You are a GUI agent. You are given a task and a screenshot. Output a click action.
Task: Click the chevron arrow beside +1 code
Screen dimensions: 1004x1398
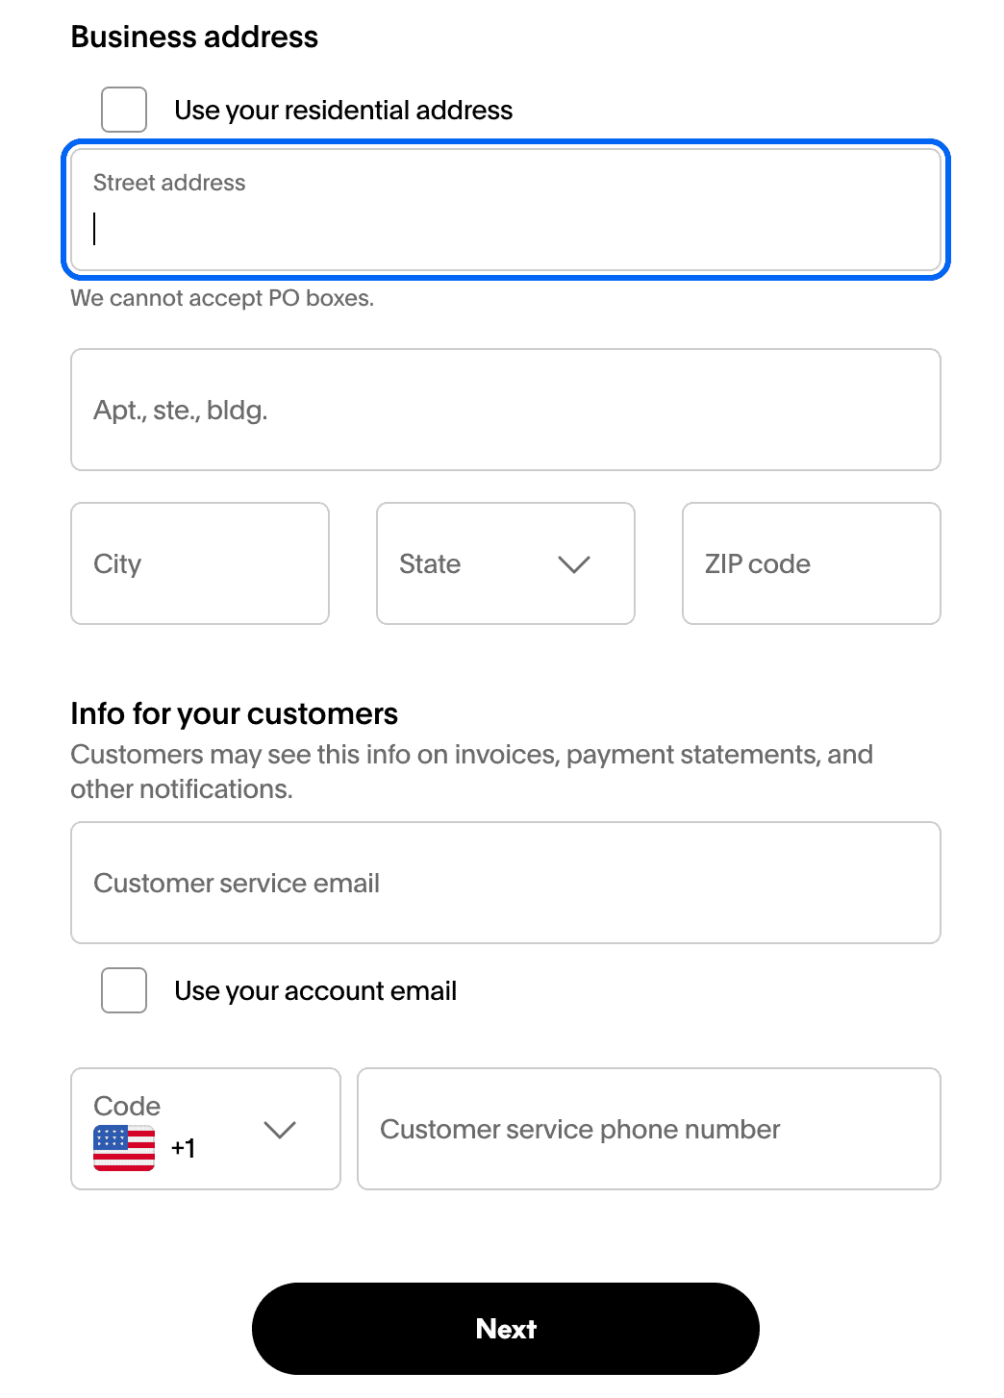tap(280, 1130)
